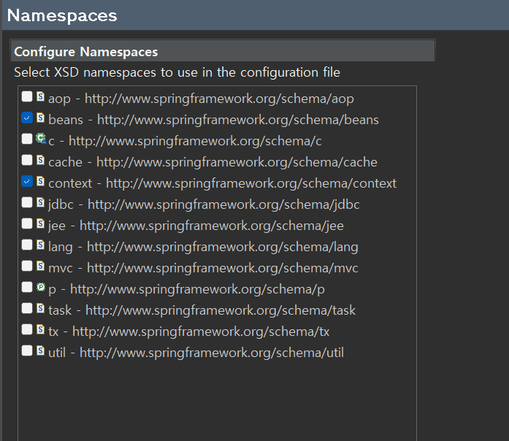This screenshot has height=441, width=509.
Task: Uncheck the context namespace checkbox
Action: click(x=27, y=181)
